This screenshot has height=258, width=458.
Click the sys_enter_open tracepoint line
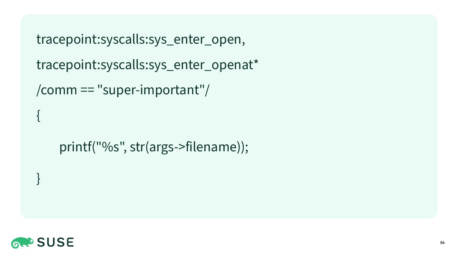tap(141, 39)
